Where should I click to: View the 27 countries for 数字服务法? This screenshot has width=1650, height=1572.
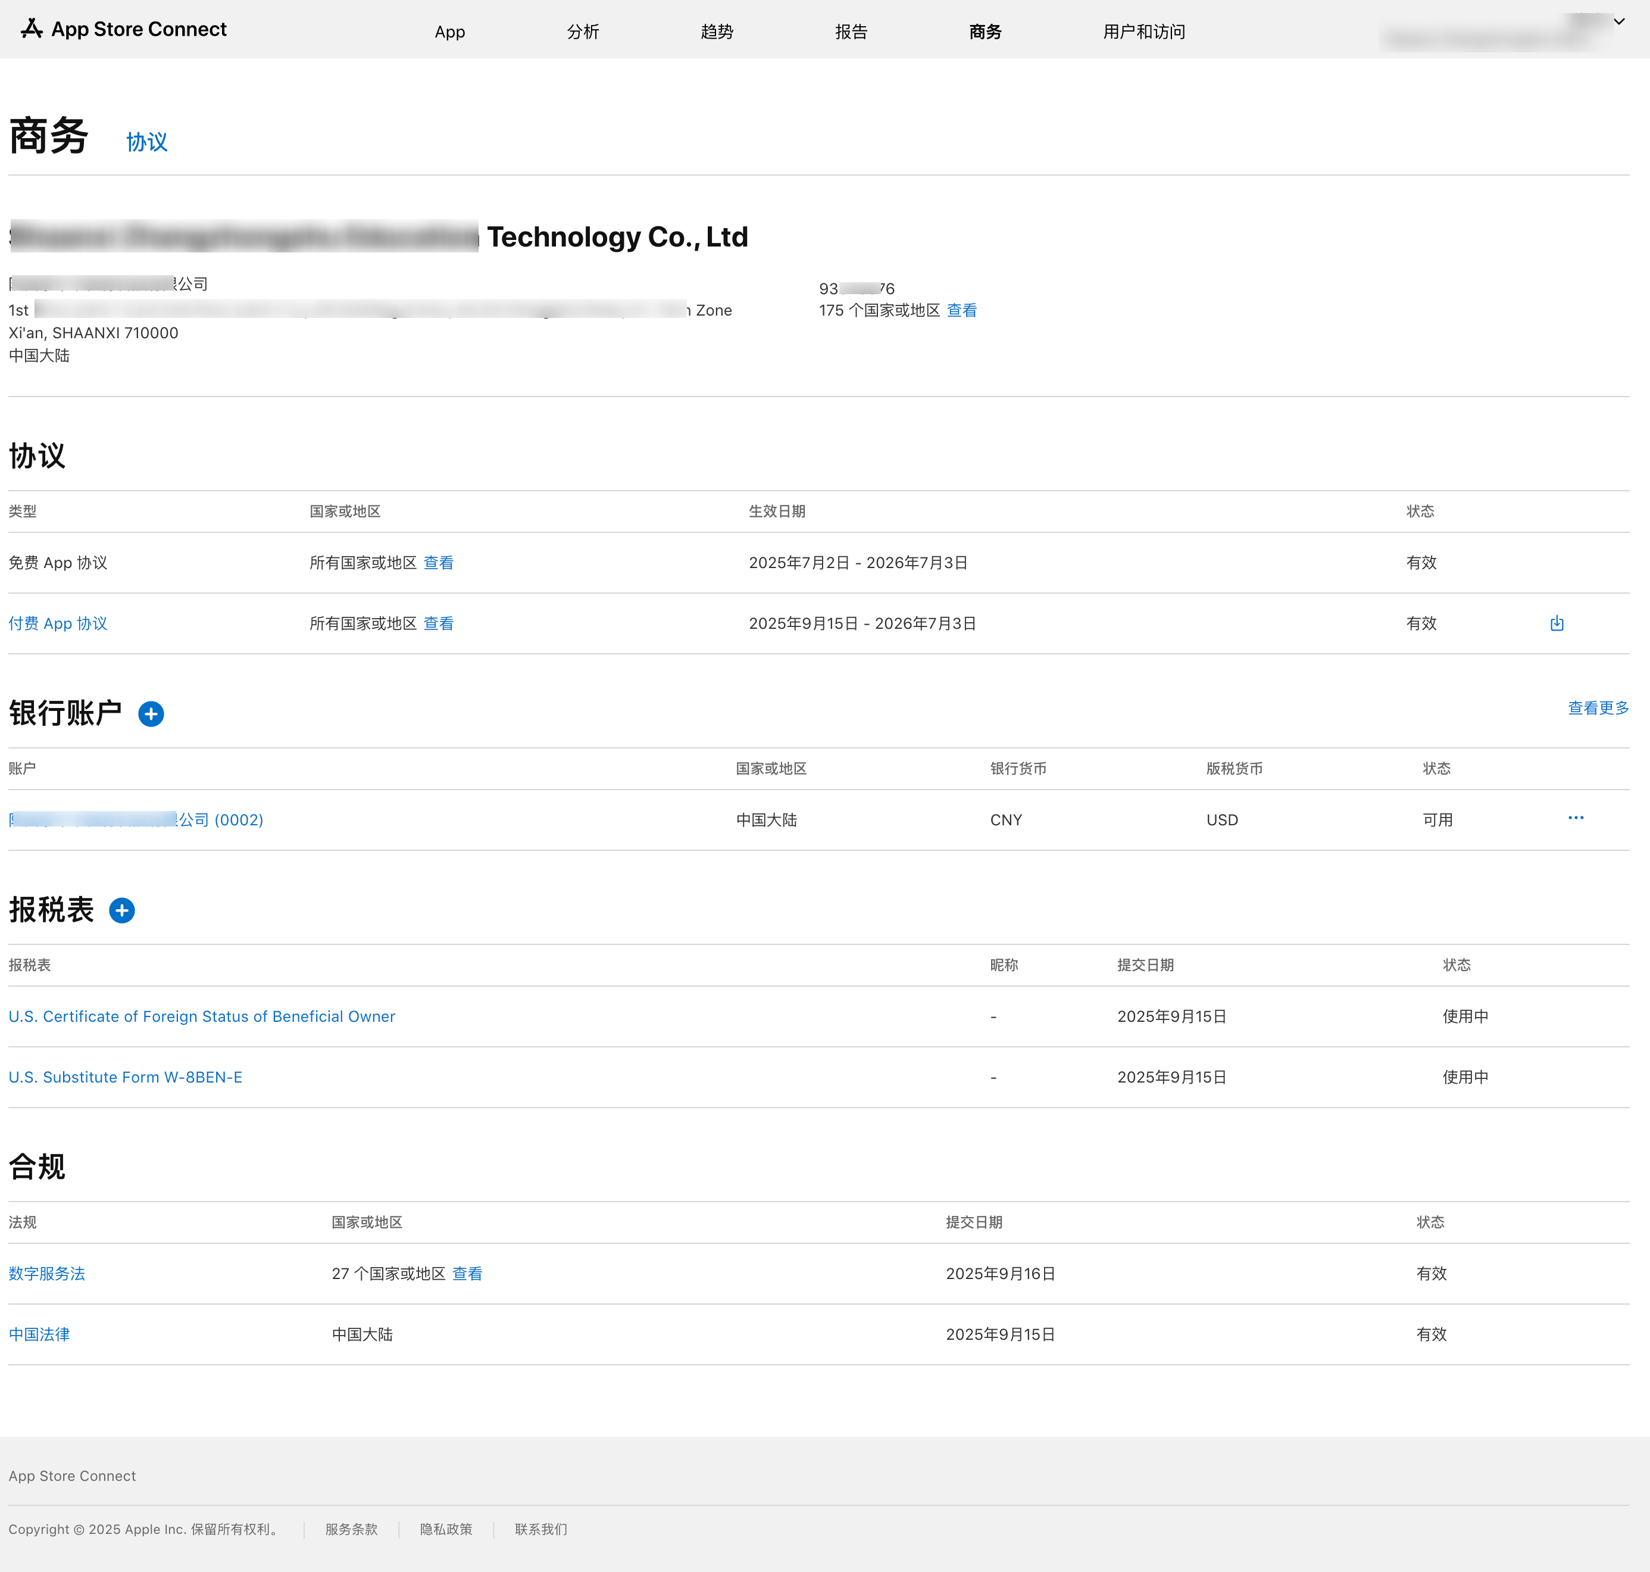click(467, 1274)
